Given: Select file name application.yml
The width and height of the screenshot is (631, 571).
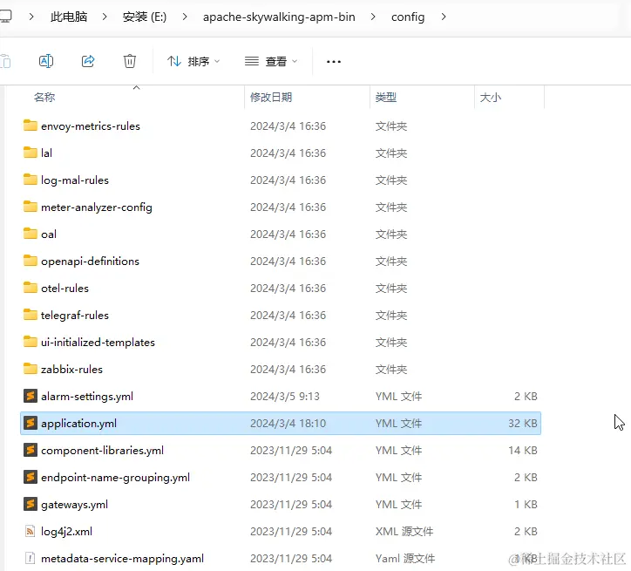Looking at the screenshot, I should [78, 424].
